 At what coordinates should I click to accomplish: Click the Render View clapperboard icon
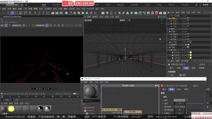53,13
